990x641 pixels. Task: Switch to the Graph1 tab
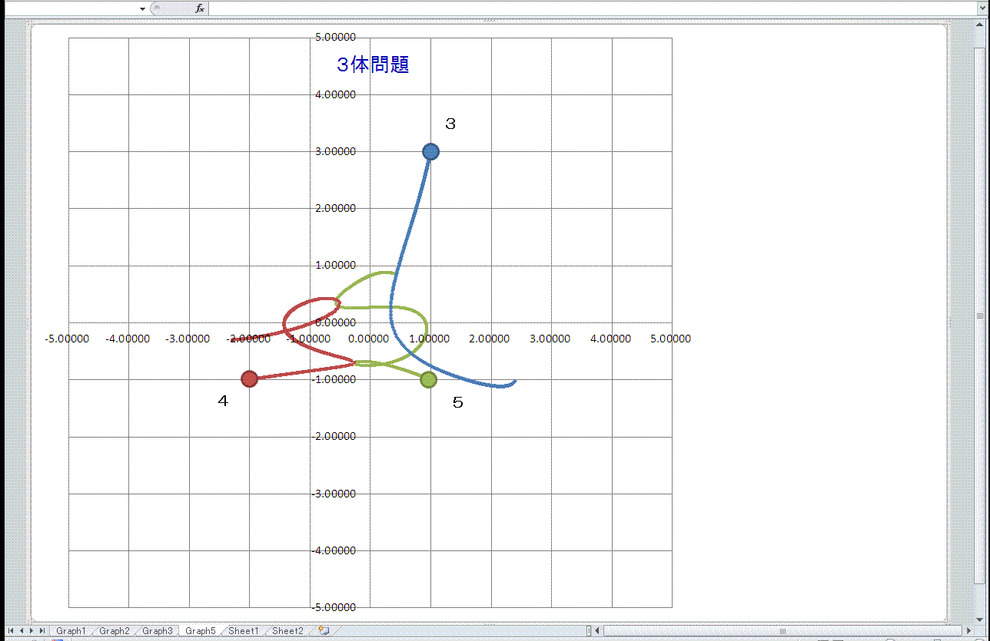[71, 631]
